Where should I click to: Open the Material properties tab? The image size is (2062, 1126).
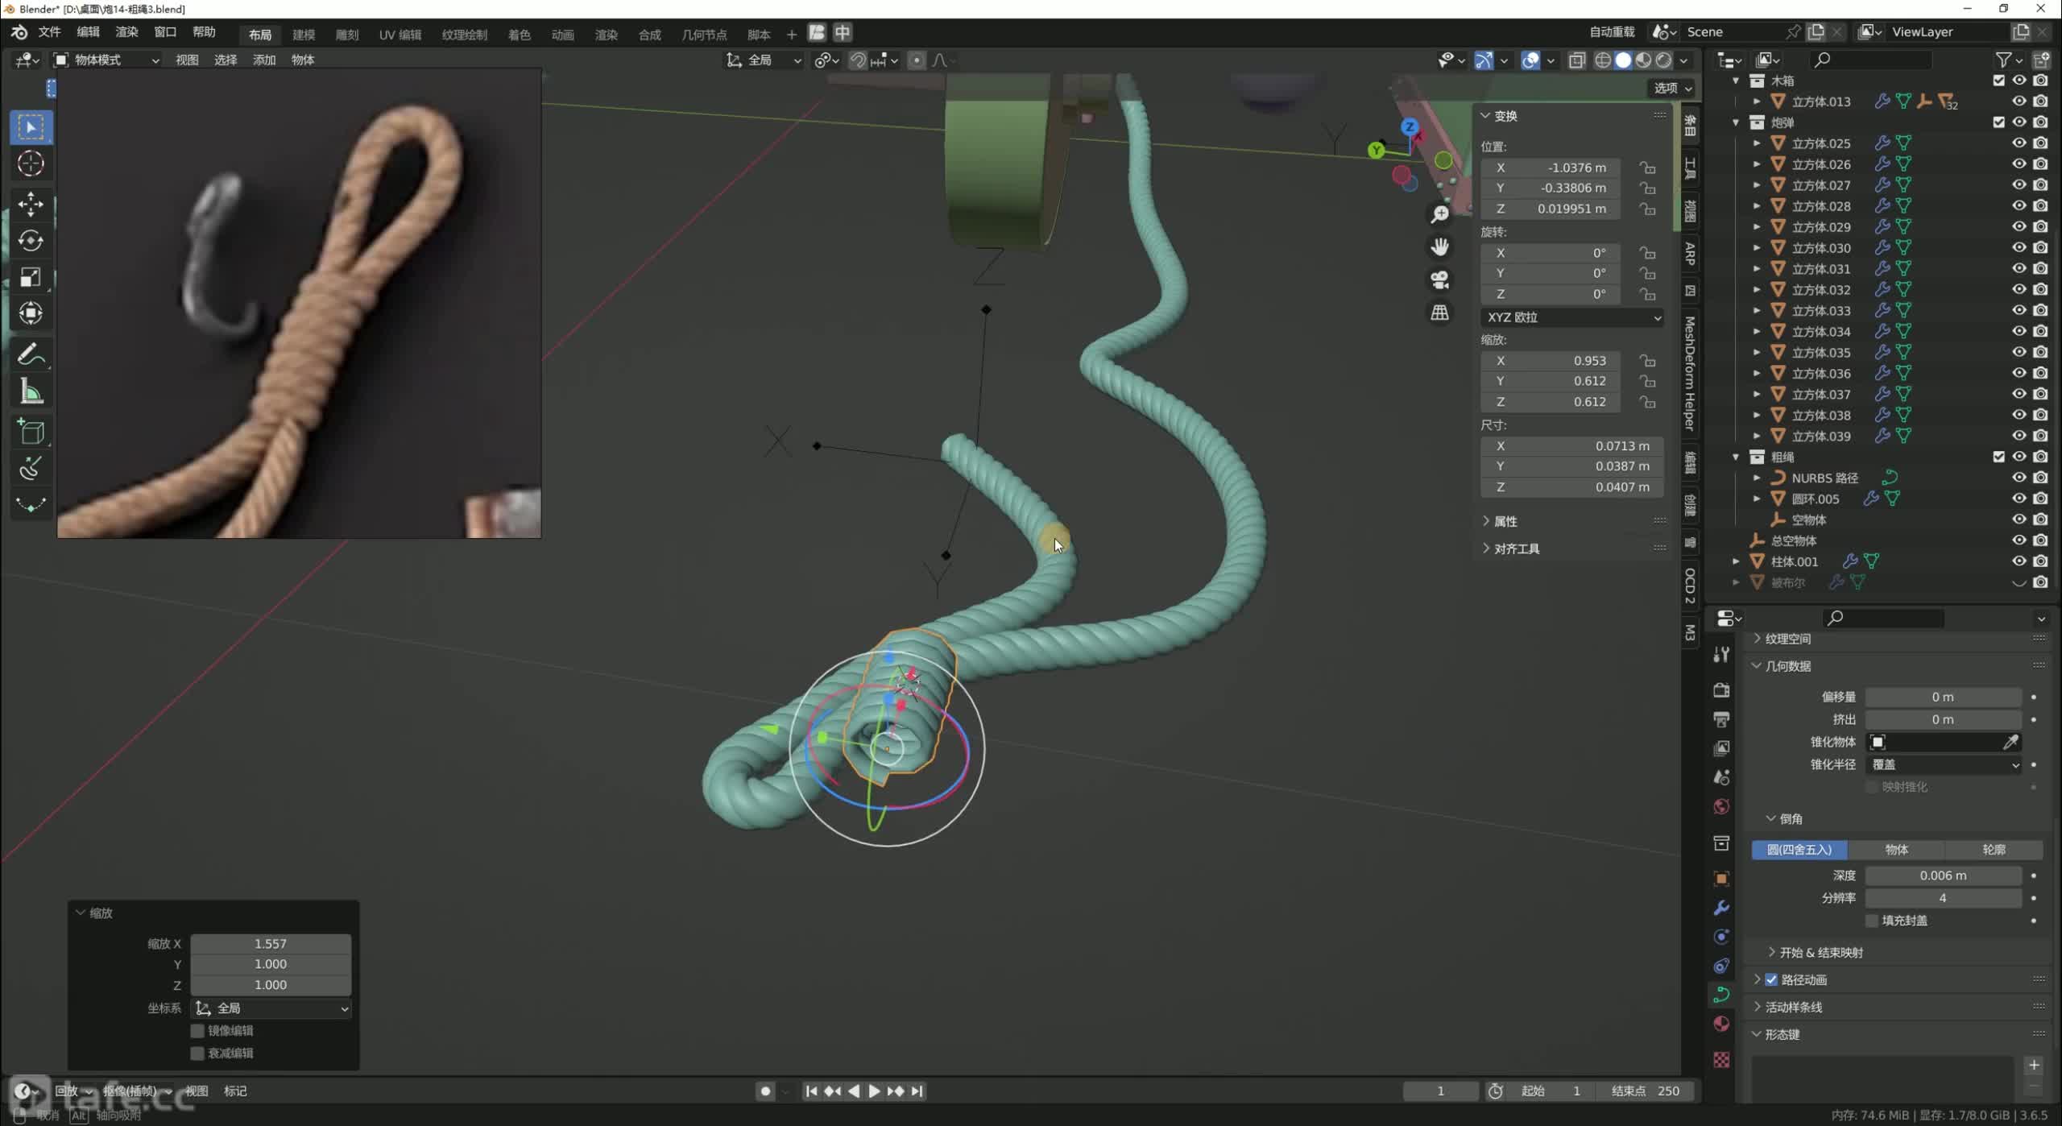(x=1721, y=1023)
